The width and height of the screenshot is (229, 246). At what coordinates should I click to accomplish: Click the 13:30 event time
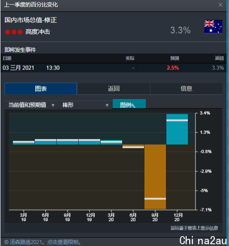coord(53,68)
